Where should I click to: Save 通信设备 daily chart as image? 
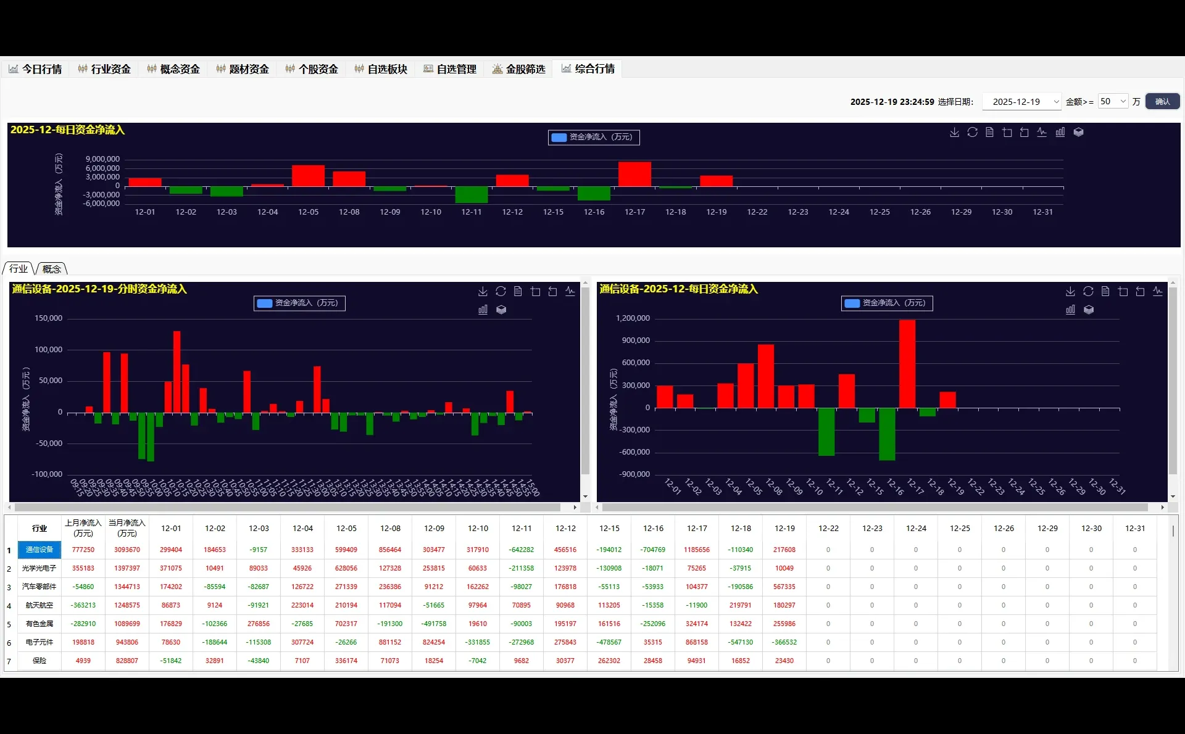click(x=1070, y=292)
